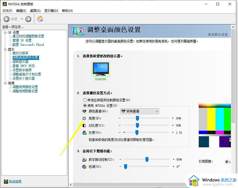Click the 系统信息 link at bottom left
Screen dimensions: 238x188
click(15, 181)
